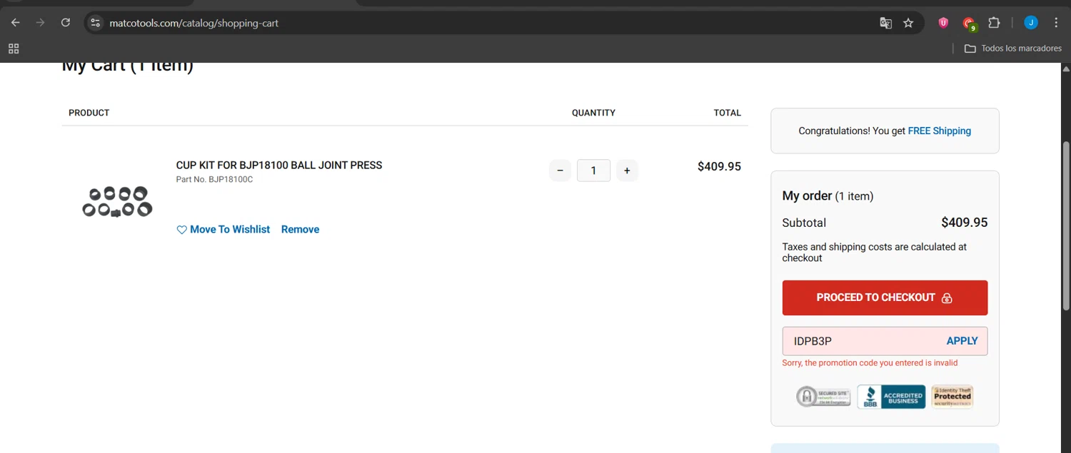Click the wishlist heart icon
The height and width of the screenshot is (453, 1071).
181,230
